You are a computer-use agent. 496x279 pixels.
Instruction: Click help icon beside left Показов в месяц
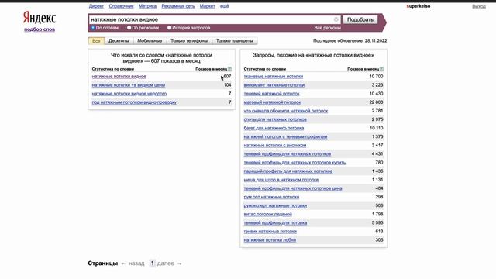click(229, 69)
